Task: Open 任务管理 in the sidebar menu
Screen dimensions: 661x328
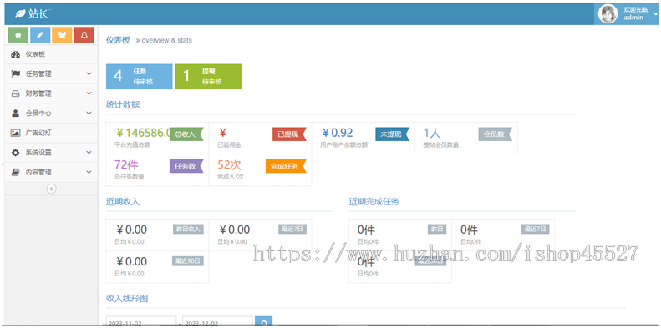Action: pyautogui.click(x=51, y=73)
